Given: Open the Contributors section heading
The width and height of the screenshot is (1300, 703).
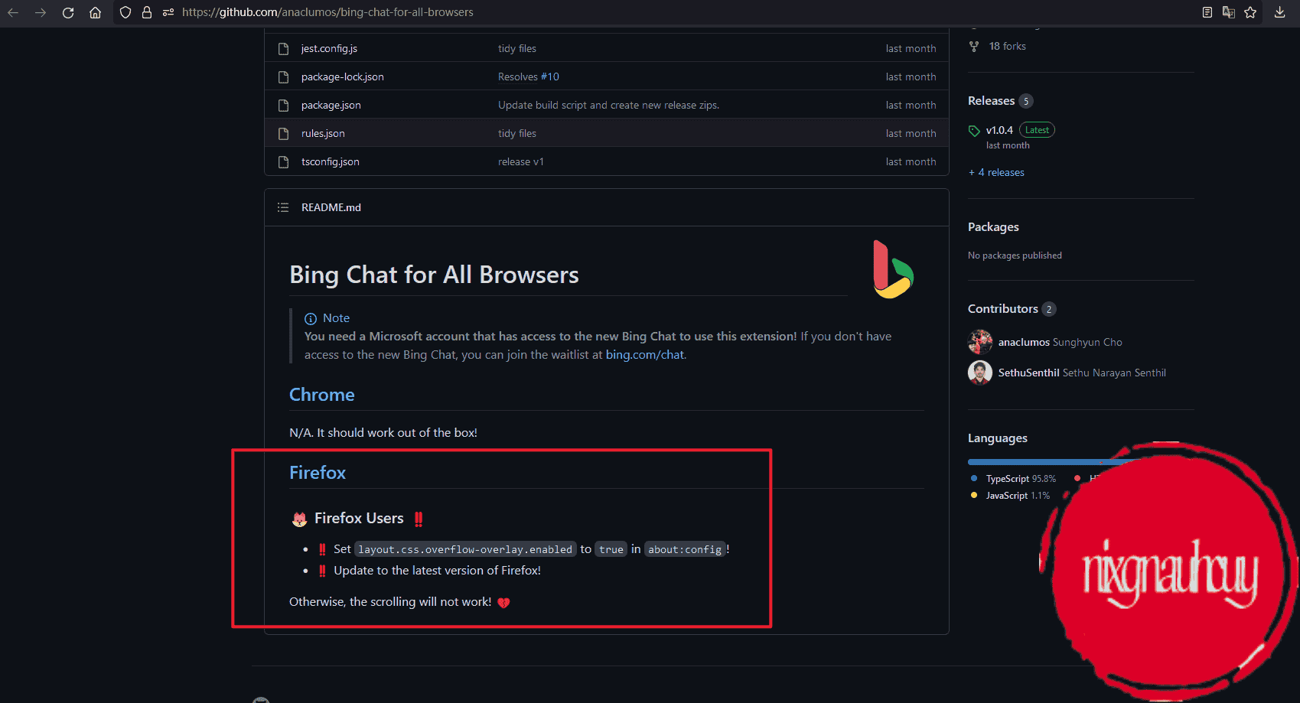Looking at the screenshot, I should pos(1003,309).
